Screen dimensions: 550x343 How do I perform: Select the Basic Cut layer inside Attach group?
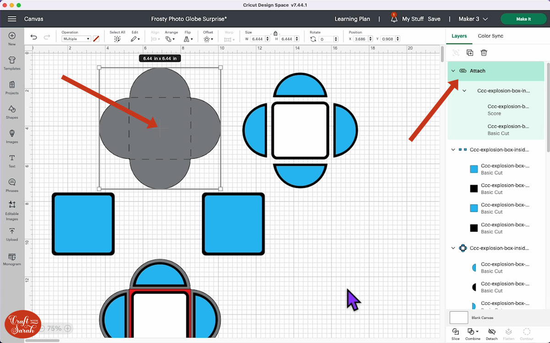click(x=496, y=130)
